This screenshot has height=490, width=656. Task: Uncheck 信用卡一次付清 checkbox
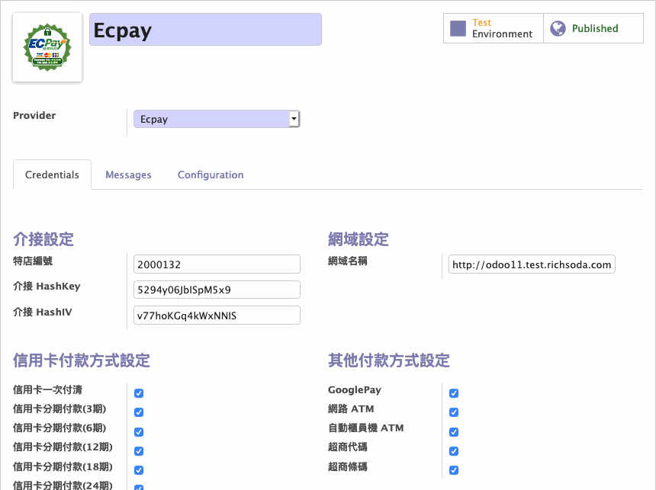pyautogui.click(x=139, y=393)
